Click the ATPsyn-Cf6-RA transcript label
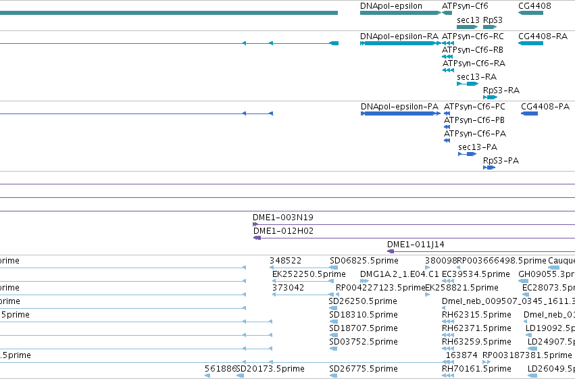575x379 pixels. (474, 64)
